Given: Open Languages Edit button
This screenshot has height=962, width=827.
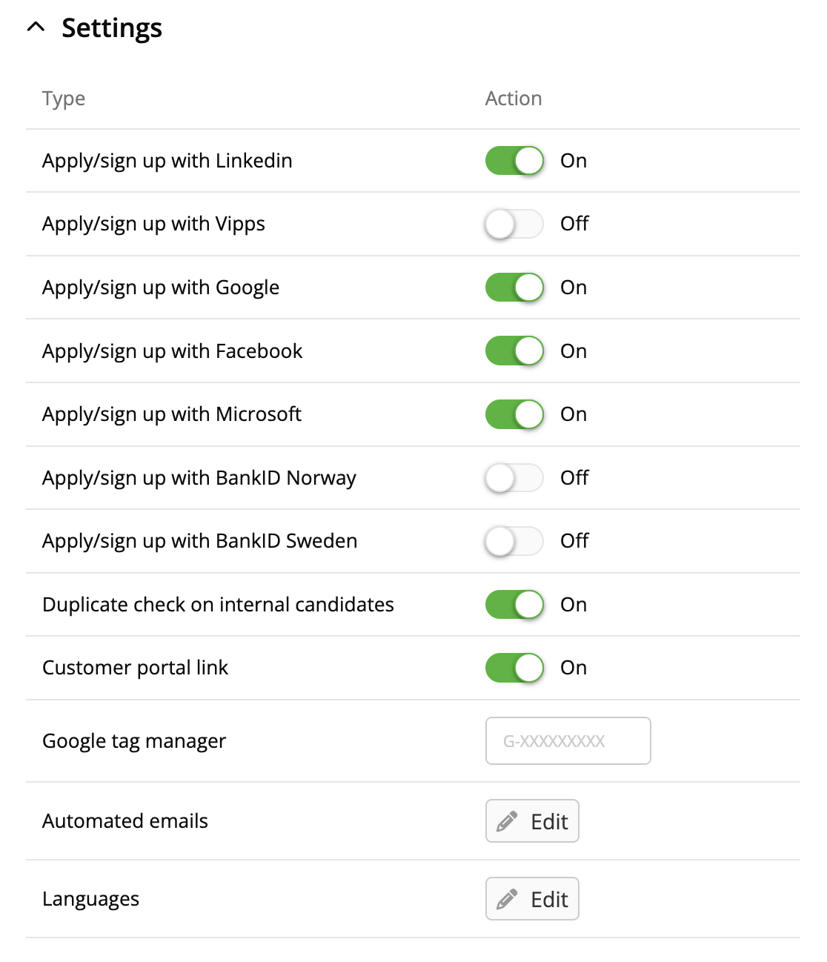Looking at the screenshot, I should [532, 899].
